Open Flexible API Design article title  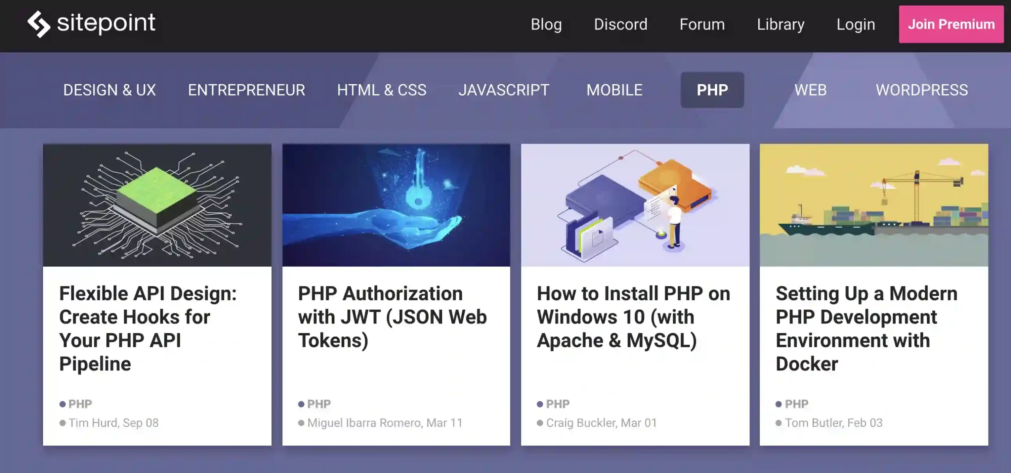click(x=148, y=329)
